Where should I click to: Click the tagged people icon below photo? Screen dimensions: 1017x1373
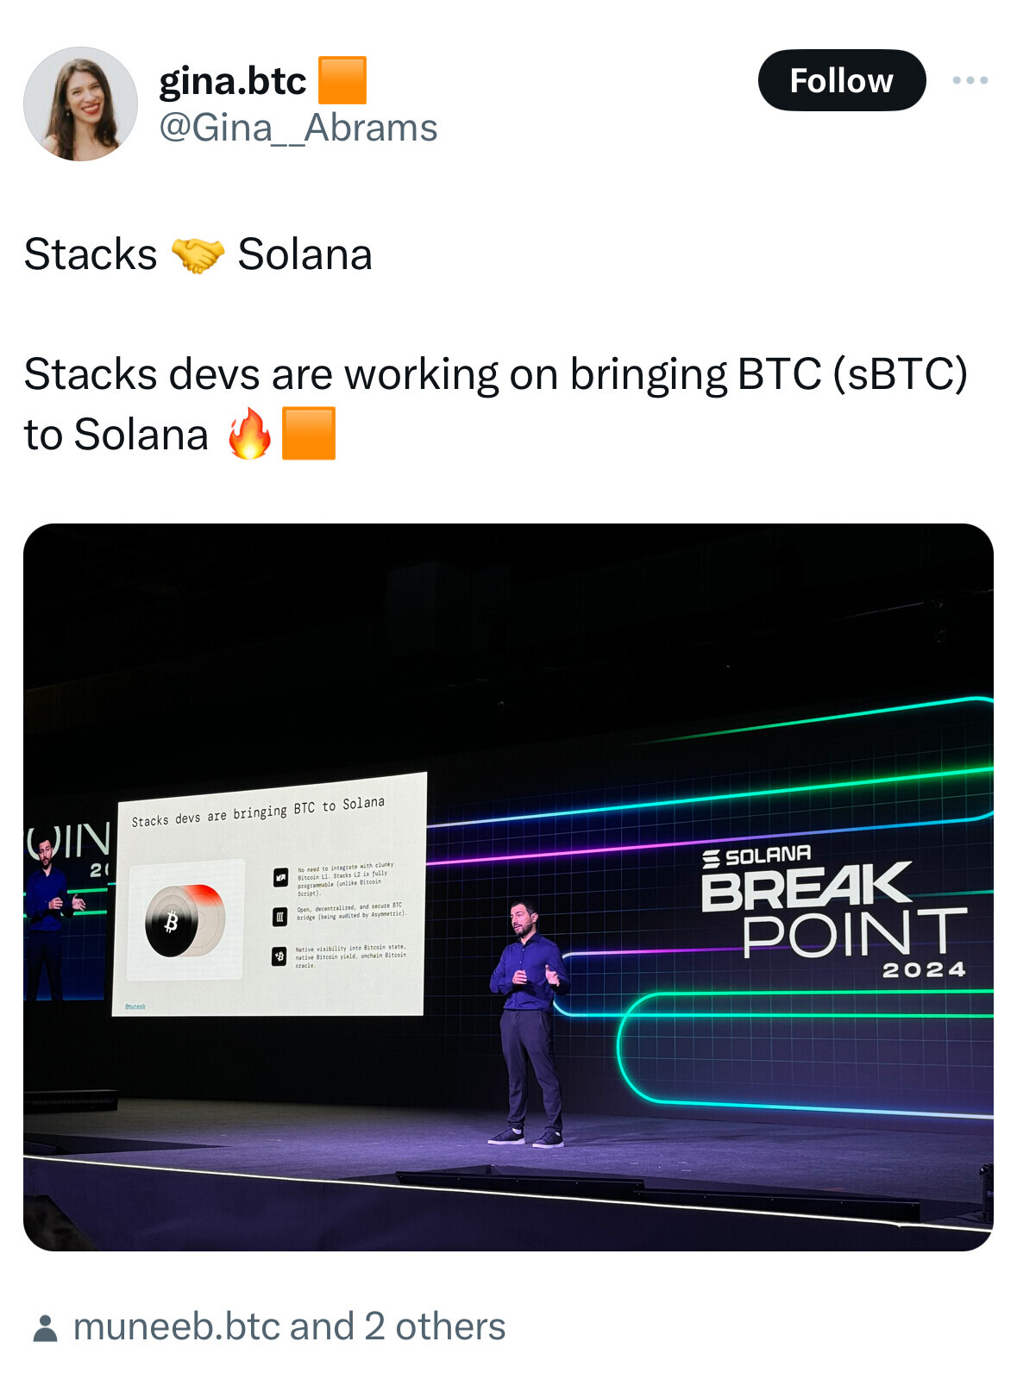pos(45,1327)
